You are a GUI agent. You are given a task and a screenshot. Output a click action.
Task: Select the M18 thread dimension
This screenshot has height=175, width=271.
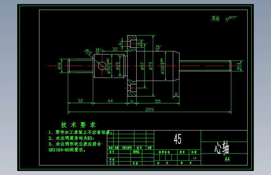tap(59, 66)
